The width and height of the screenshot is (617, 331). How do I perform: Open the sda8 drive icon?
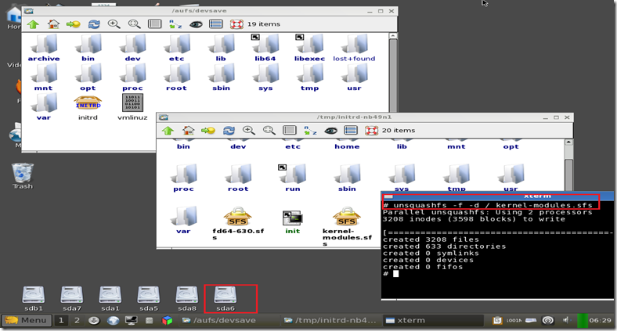pyautogui.click(x=187, y=299)
